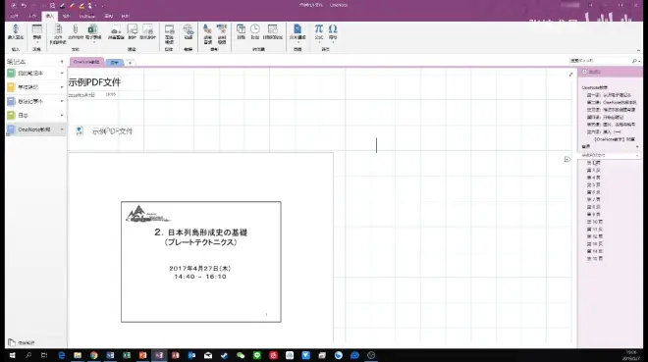The image size is (648, 362).
Task: Click the Screen Clipping icon in ribbon
Action: [x=116, y=31]
